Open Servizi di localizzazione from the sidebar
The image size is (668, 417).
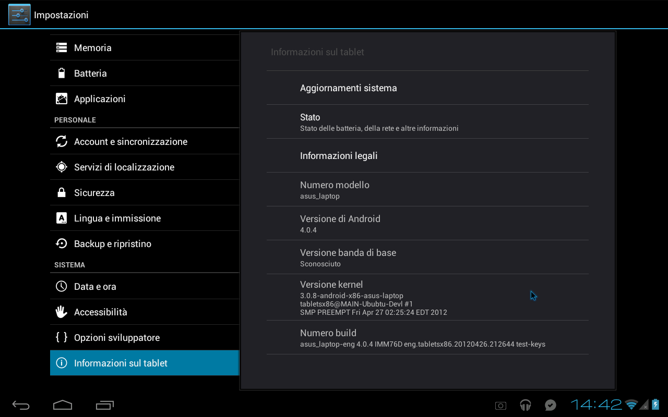coord(125,167)
